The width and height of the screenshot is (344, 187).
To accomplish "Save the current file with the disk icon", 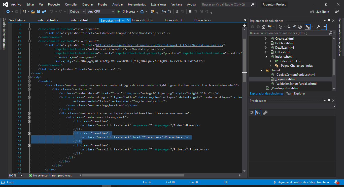I will tap(39, 12).
